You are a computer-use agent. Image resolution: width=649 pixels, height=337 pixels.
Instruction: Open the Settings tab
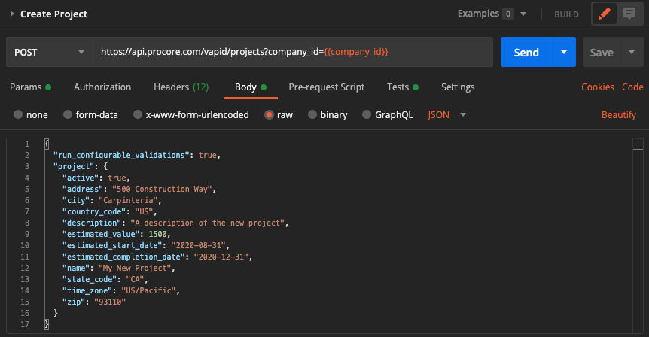[x=458, y=87]
